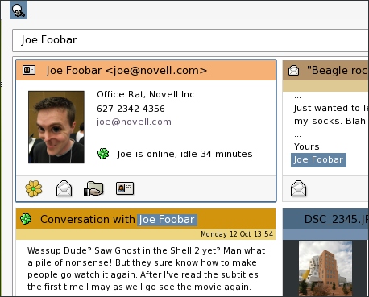This screenshot has height=297, width=369.
Task: Click the Joe Foobar search input field
Action: coord(190,40)
